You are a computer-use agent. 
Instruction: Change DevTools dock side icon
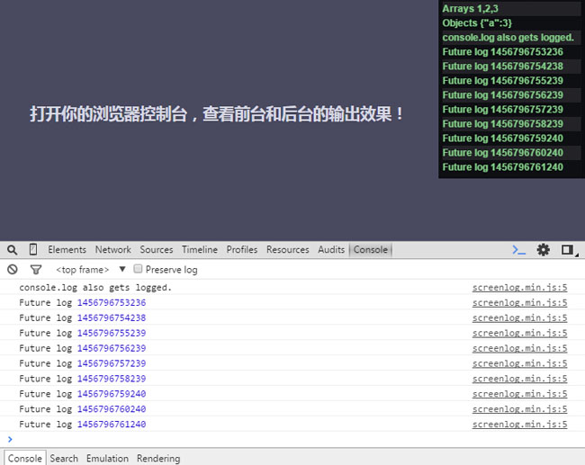pyautogui.click(x=568, y=250)
